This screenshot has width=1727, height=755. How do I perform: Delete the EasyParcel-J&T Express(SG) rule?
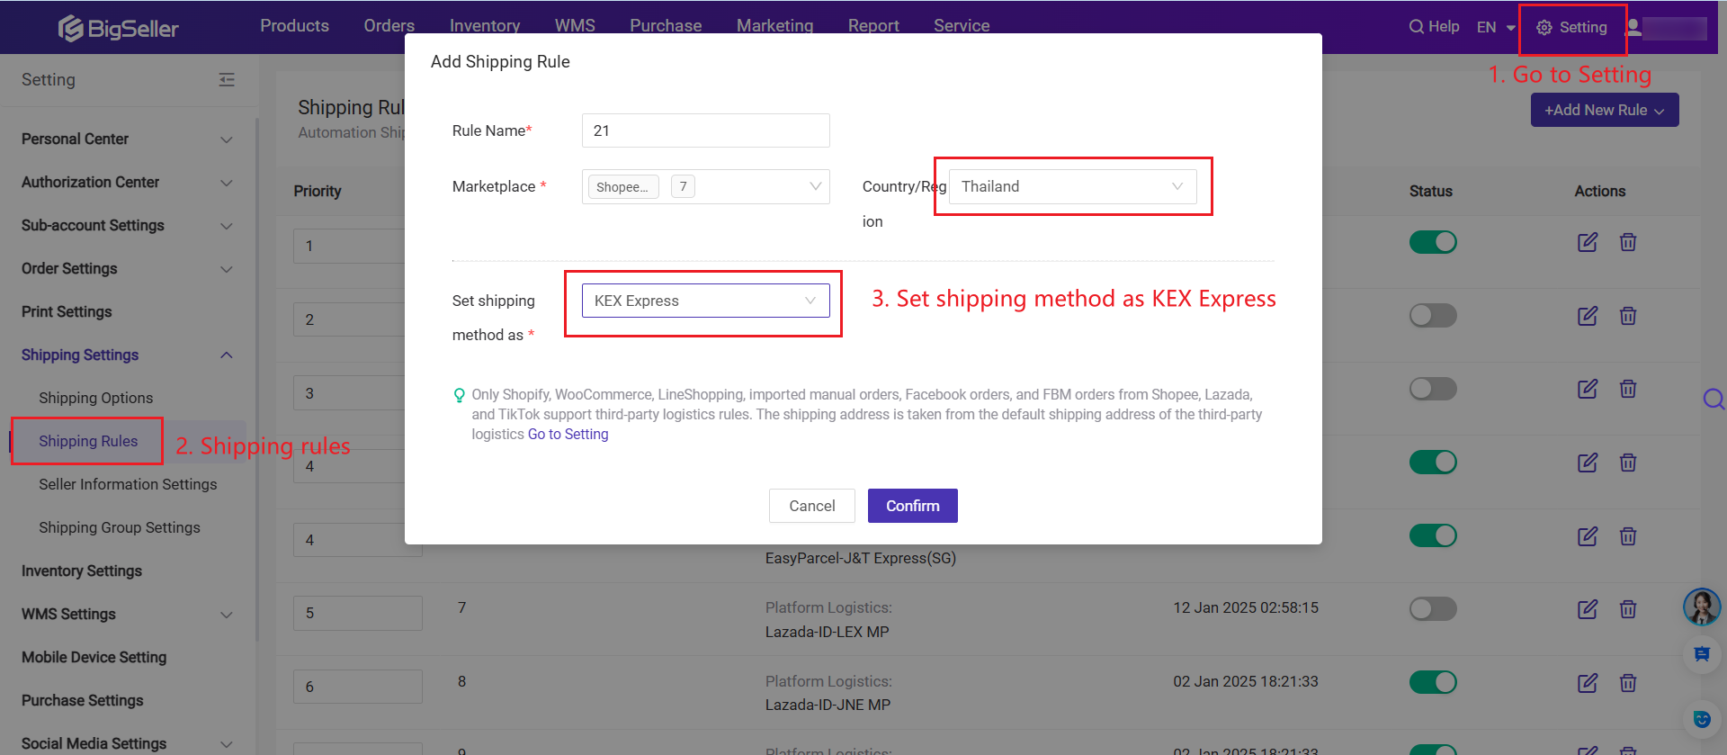tap(1628, 536)
